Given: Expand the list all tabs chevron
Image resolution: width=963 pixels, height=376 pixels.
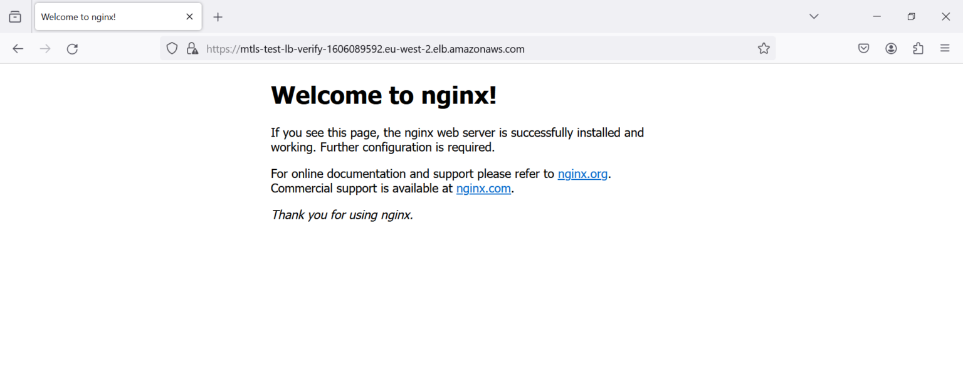Looking at the screenshot, I should tap(814, 16).
